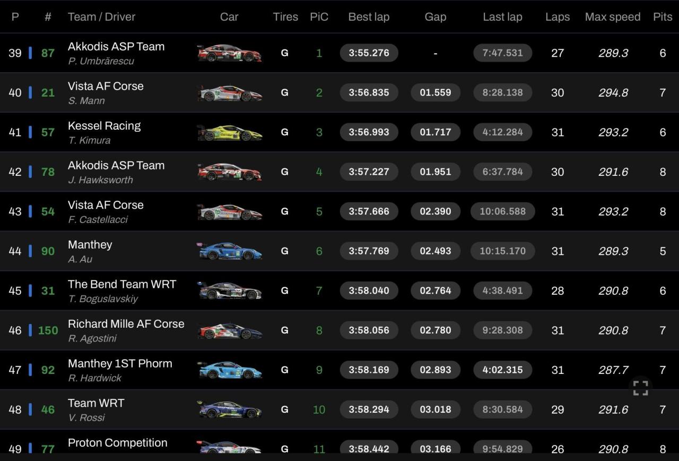Click the fullscreen expand icon

[x=640, y=388]
